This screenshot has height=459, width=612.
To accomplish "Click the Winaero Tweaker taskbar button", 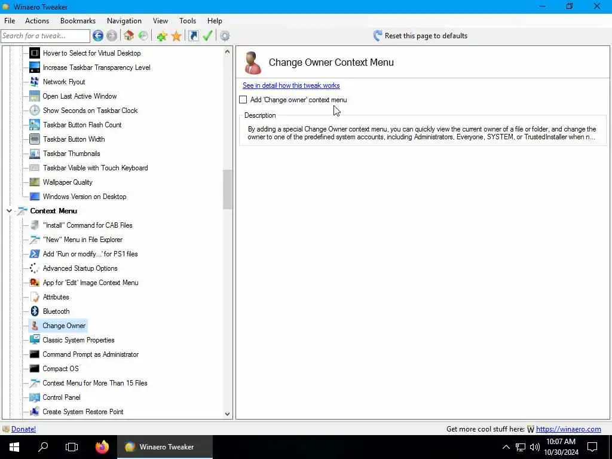I will [165, 447].
